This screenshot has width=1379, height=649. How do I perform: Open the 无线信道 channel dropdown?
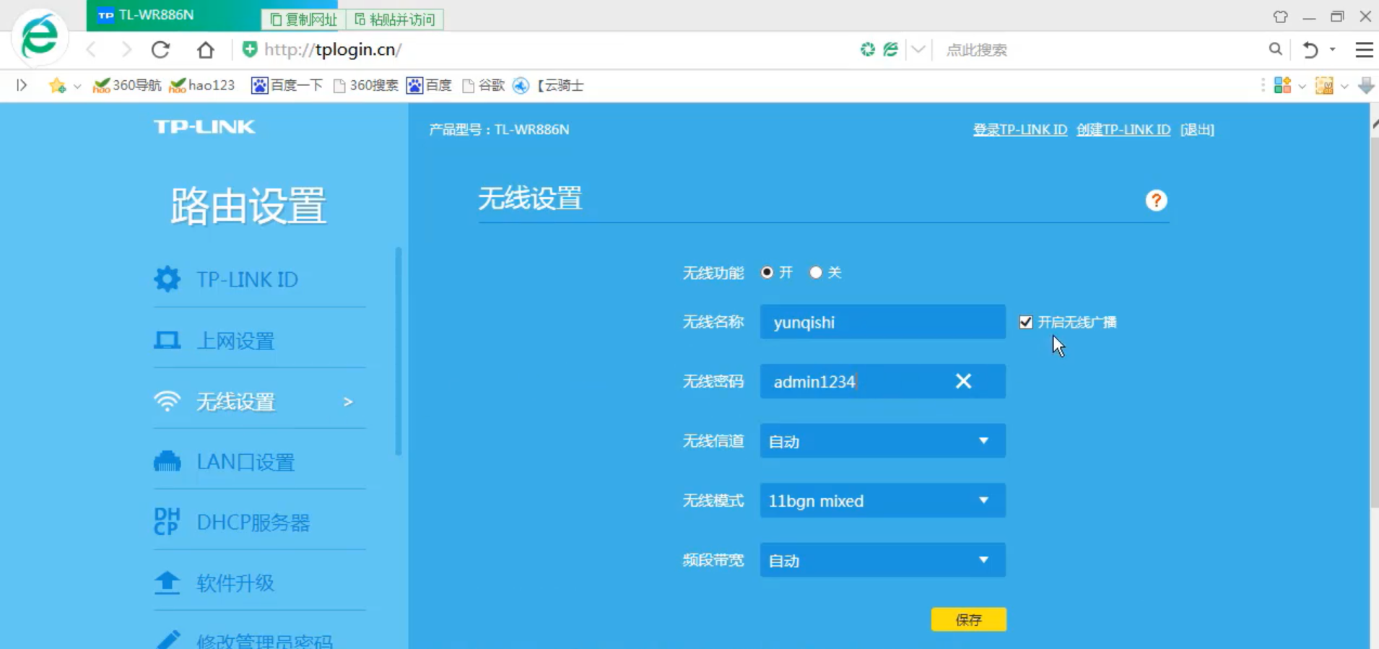(x=882, y=441)
